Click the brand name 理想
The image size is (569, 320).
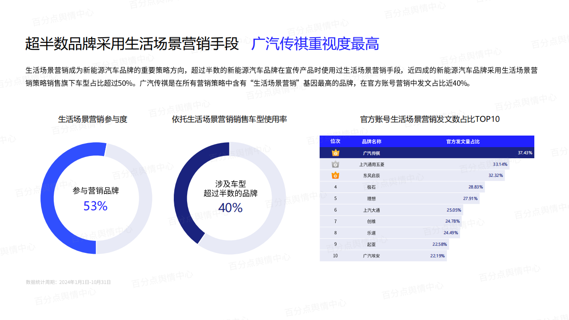coord(371,199)
